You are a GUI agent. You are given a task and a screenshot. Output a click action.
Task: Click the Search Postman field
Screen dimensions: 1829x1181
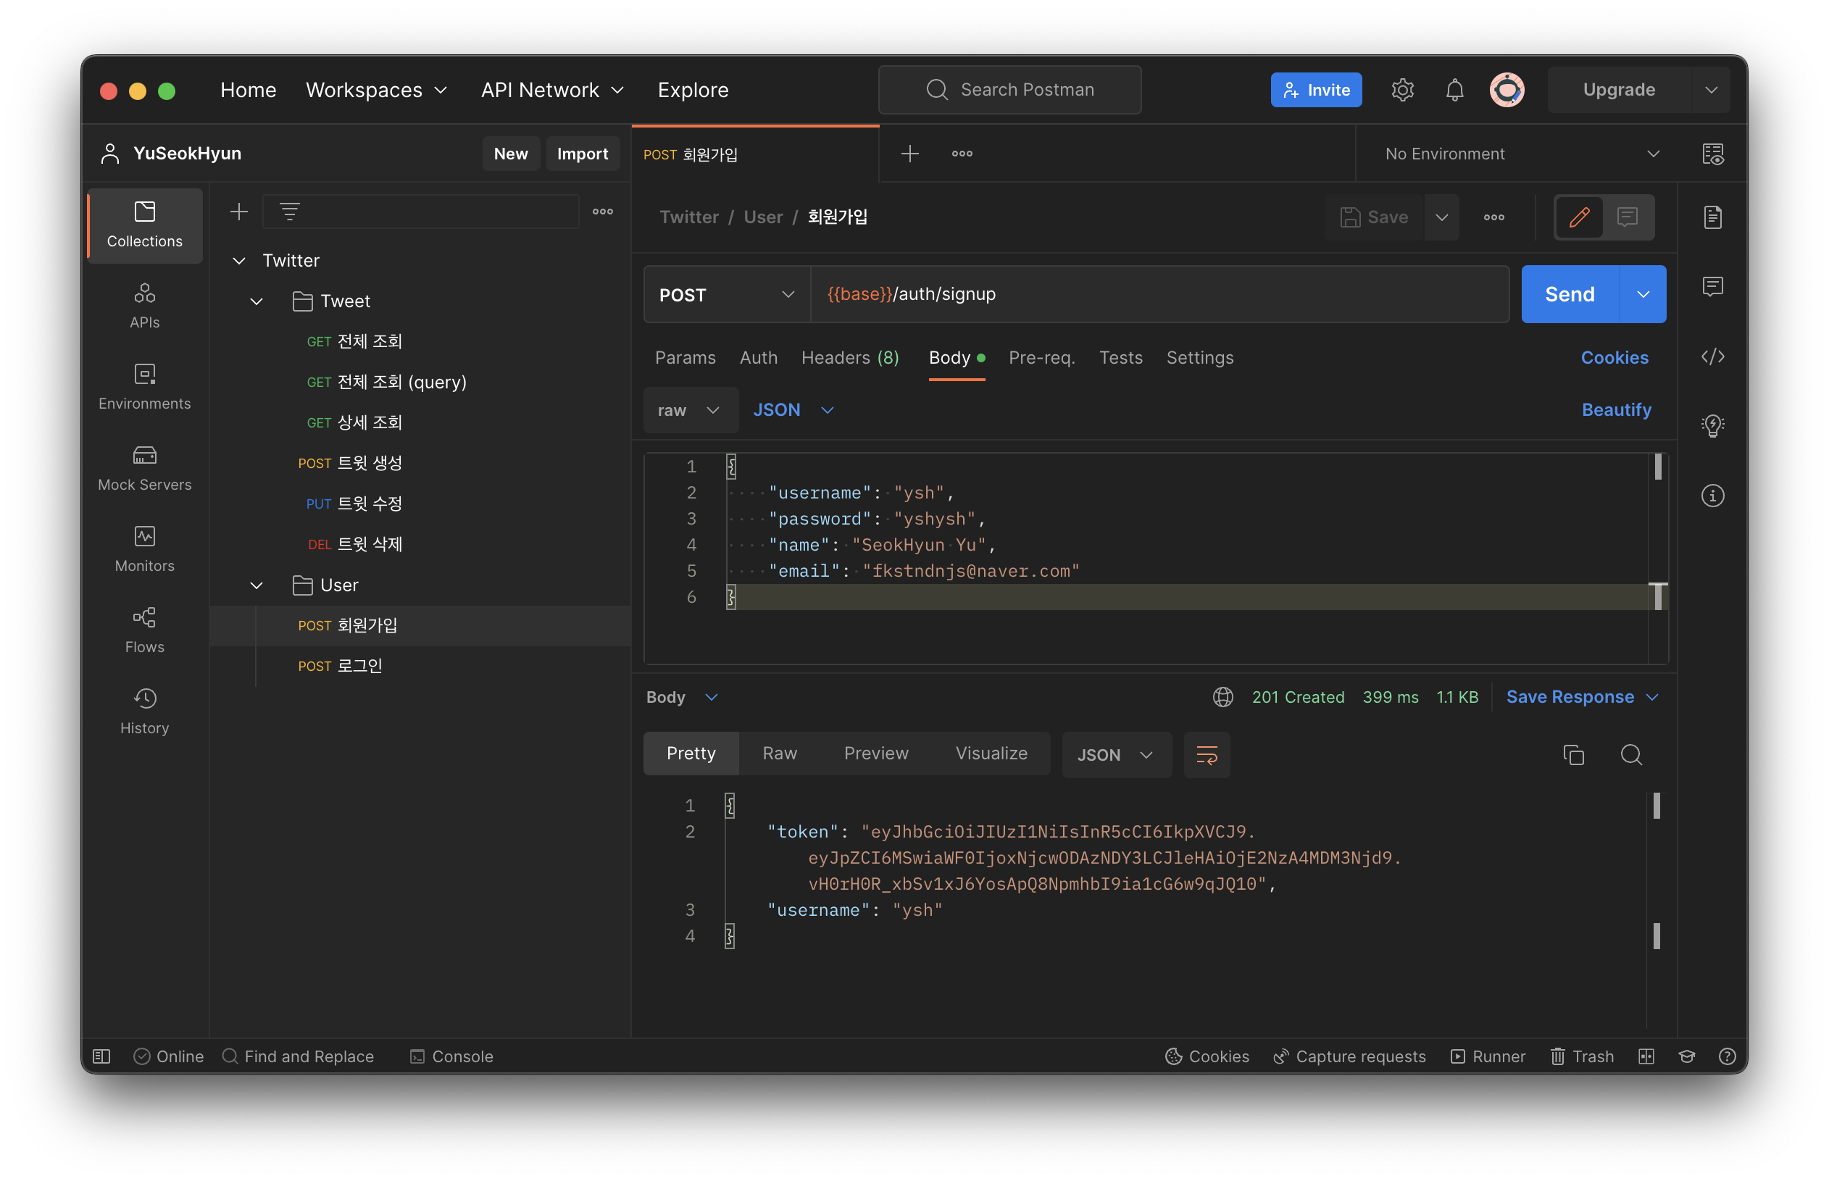(x=1009, y=90)
